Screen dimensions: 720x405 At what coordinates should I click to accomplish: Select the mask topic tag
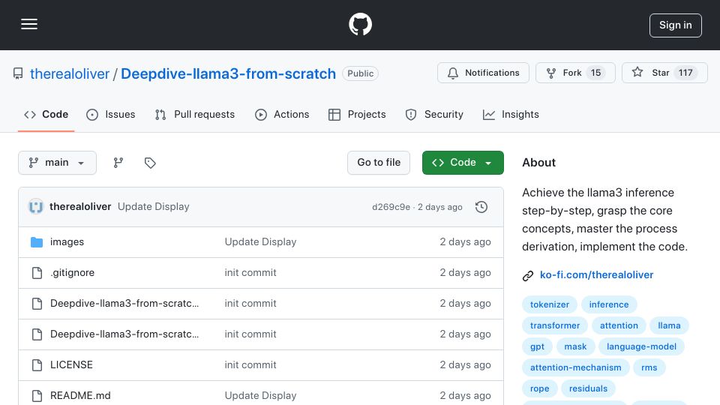575,346
